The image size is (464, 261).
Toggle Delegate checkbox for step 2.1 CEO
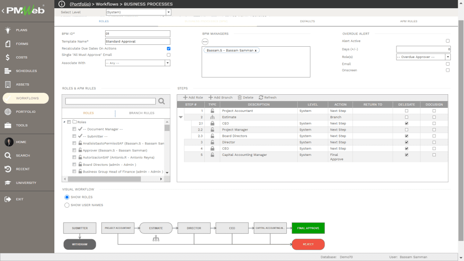pyautogui.click(x=406, y=123)
